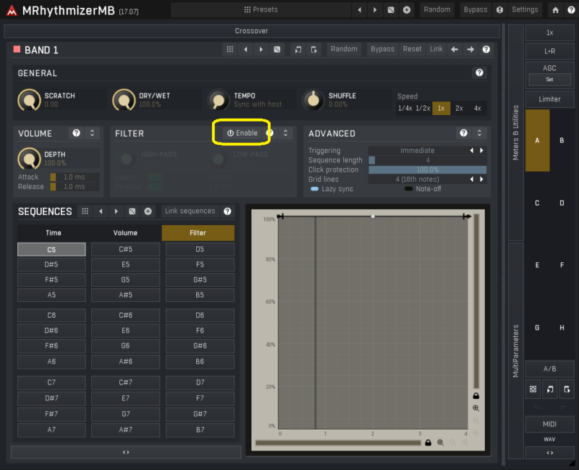Open the General section help icon
The width and height of the screenshot is (579, 470).
(478, 73)
